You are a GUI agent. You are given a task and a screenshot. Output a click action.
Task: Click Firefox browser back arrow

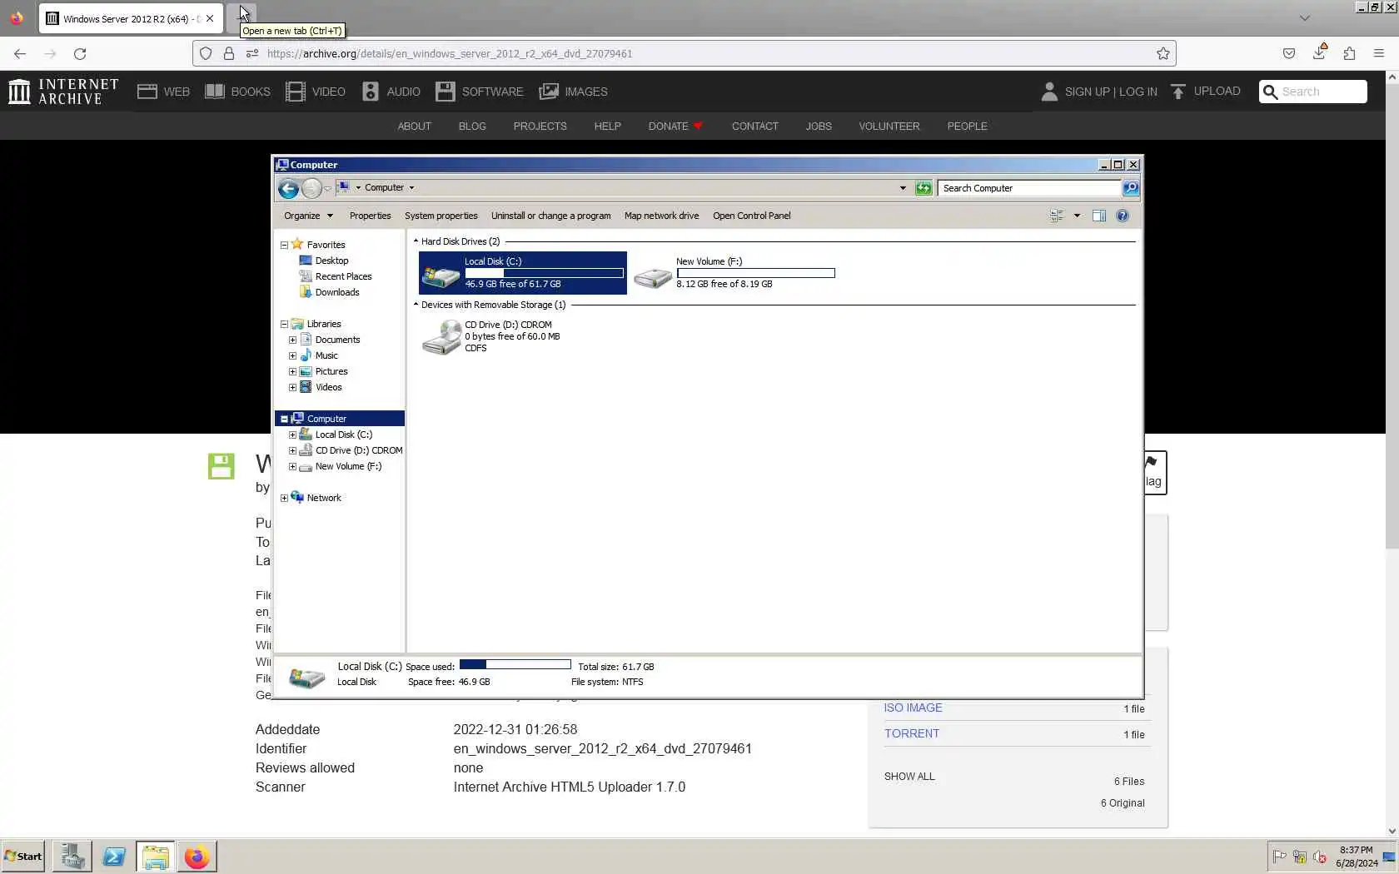coord(20,53)
